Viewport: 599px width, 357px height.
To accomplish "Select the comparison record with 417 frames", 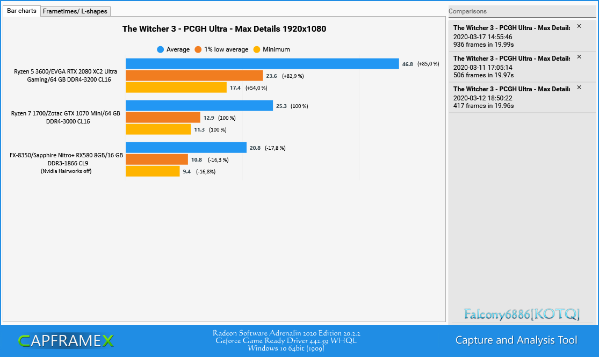I will (x=522, y=97).
